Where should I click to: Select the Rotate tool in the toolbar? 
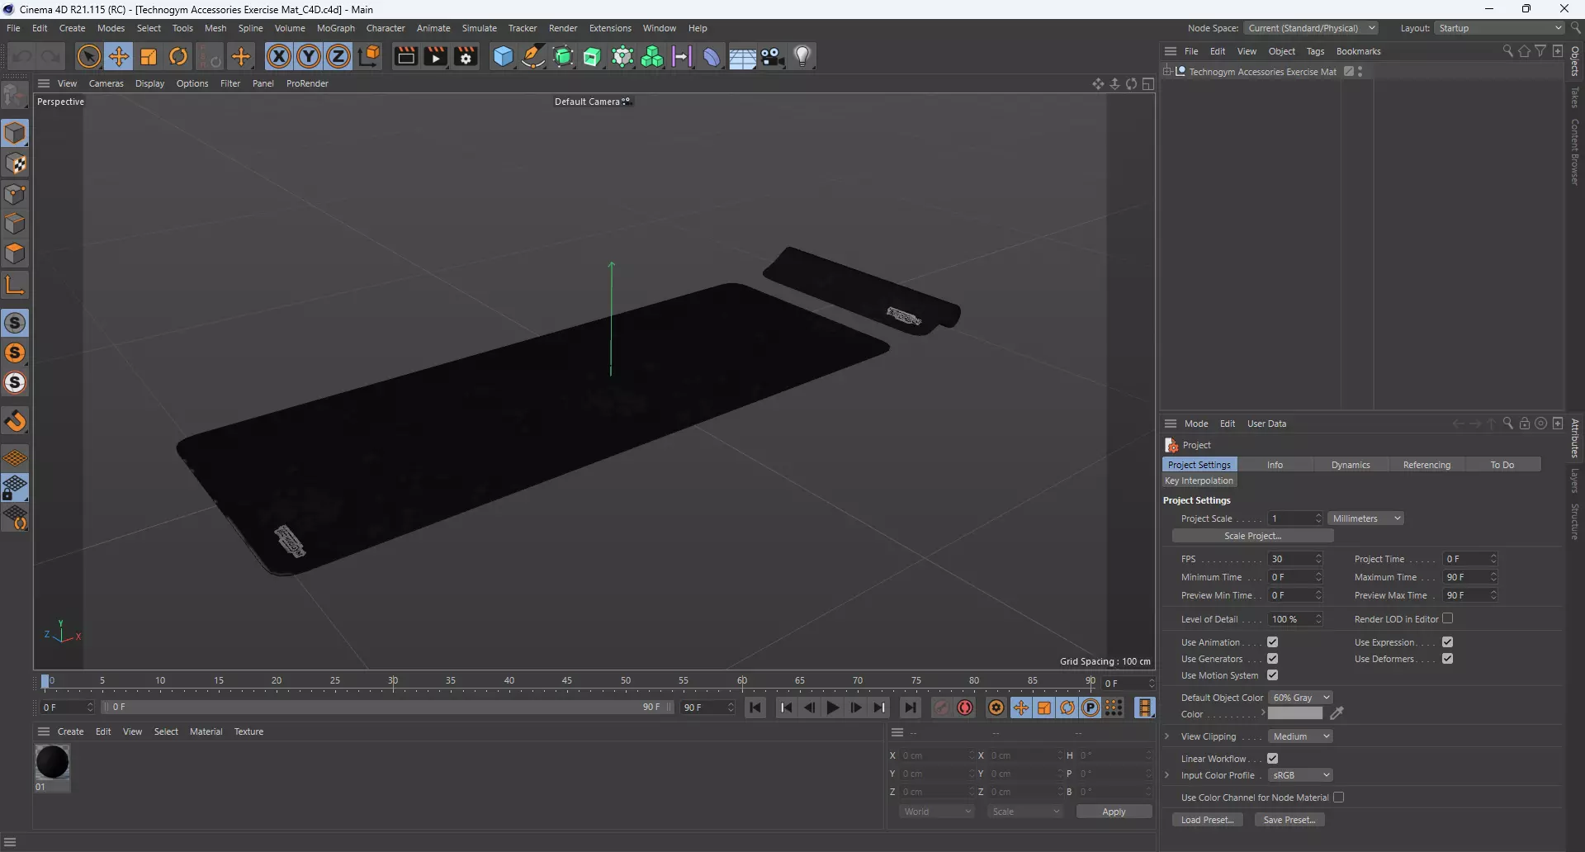[178, 56]
